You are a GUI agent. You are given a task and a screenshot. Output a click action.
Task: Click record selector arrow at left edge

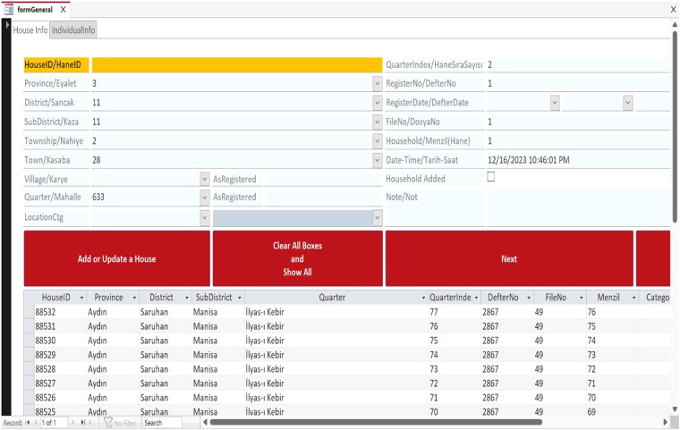[6, 25]
